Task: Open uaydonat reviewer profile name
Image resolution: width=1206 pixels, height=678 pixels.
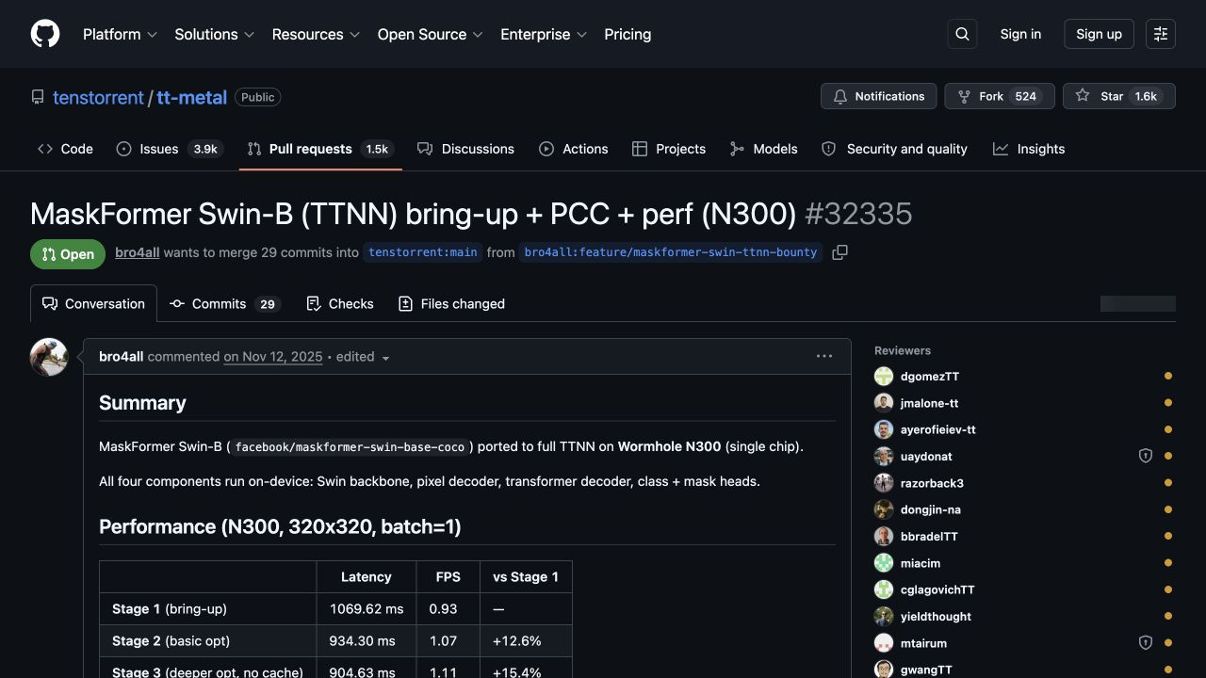Action: click(926, 457)
